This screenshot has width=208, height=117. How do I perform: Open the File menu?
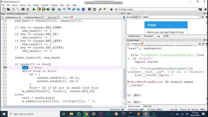click(3, 5)
